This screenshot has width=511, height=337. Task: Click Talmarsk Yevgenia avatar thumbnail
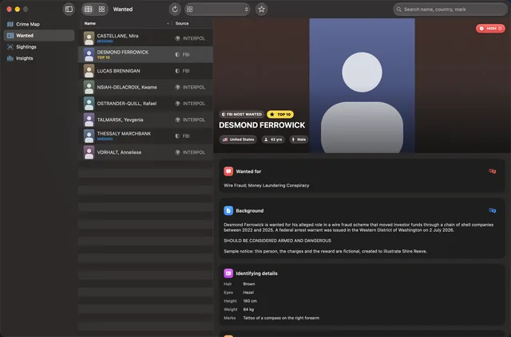(89, 120)
